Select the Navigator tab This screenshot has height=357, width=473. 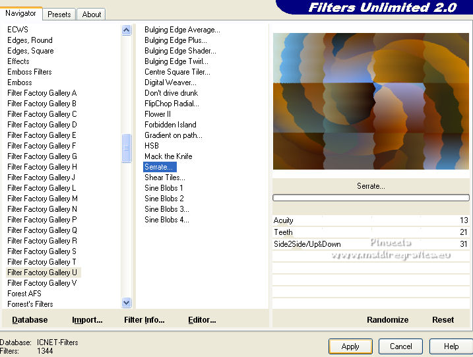coord(21,13)
